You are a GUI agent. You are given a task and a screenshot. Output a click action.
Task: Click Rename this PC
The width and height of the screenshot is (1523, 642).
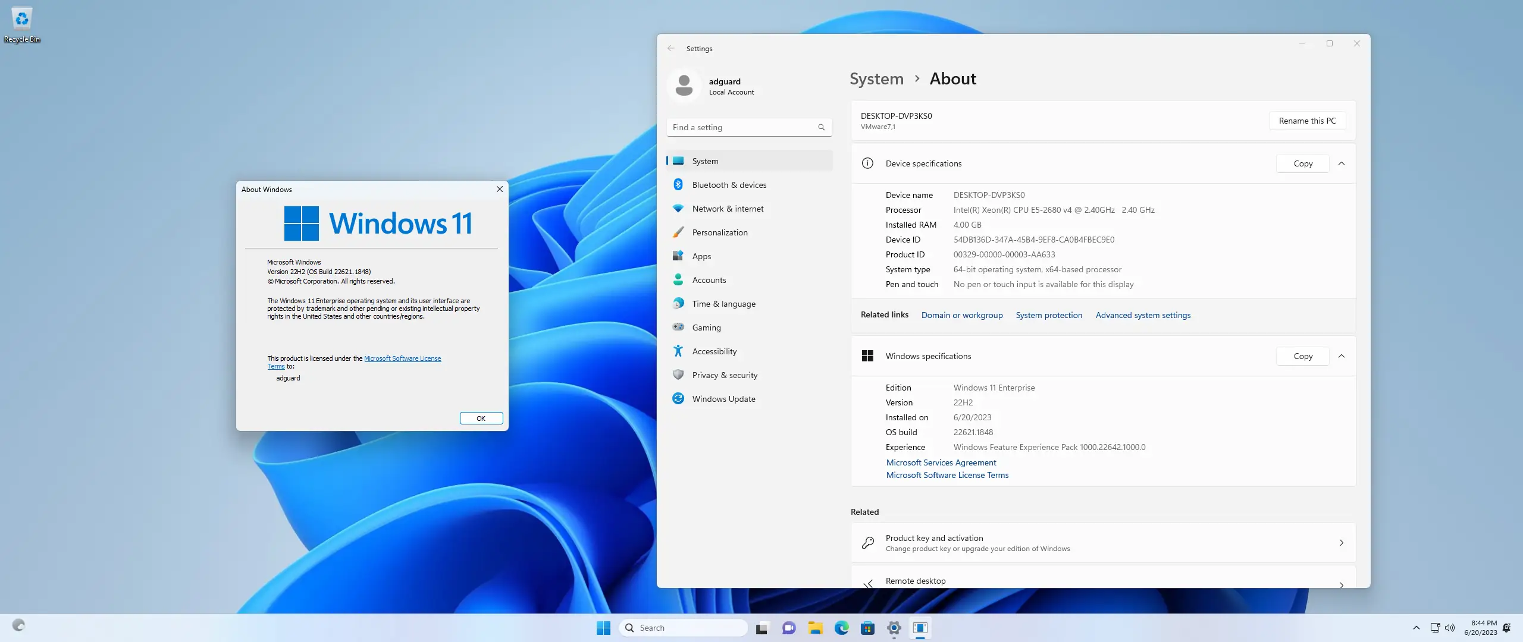pos(1306,120)
